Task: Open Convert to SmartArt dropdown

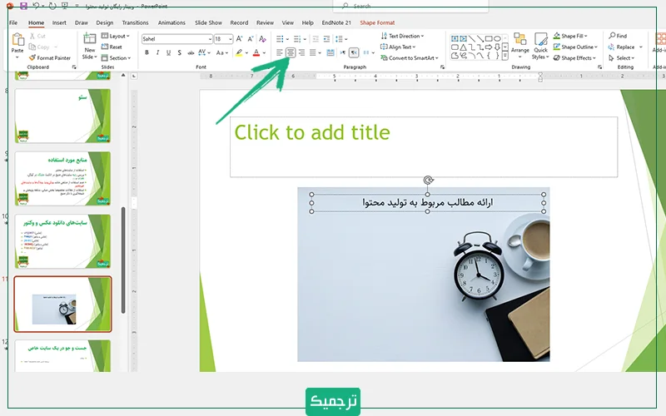Action: [410, 57]
